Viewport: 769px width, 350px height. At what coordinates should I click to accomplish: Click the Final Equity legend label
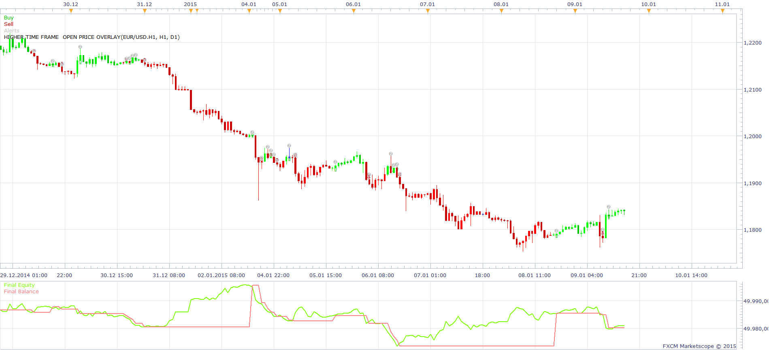tap(19, 285)
